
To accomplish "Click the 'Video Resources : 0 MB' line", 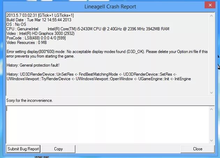I will tap(27, 43).
